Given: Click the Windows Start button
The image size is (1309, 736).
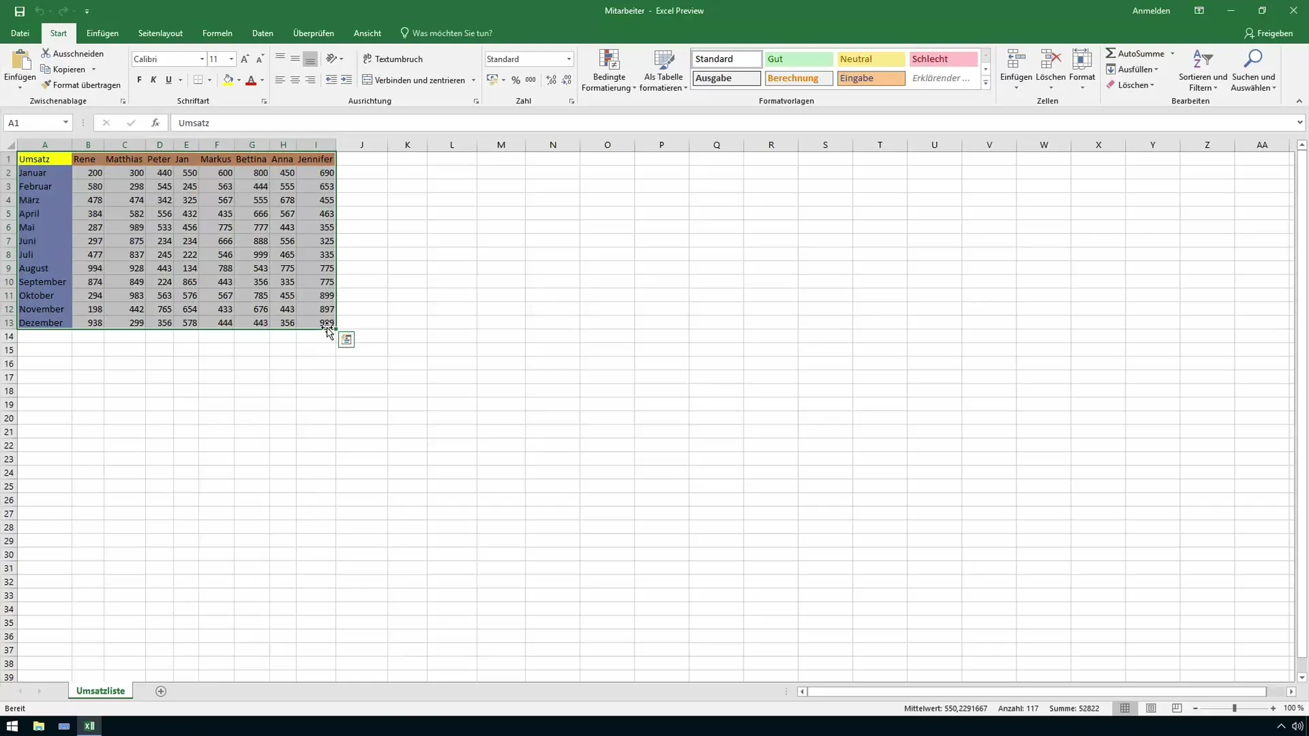Looking at the screenshot, I should [x=12, y=726].
